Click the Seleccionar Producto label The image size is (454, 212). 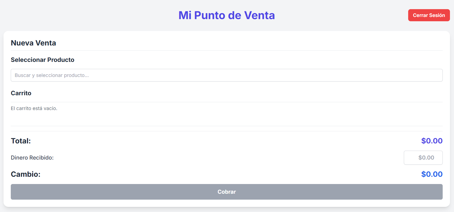pyautogui.click(x=42, y=60)
